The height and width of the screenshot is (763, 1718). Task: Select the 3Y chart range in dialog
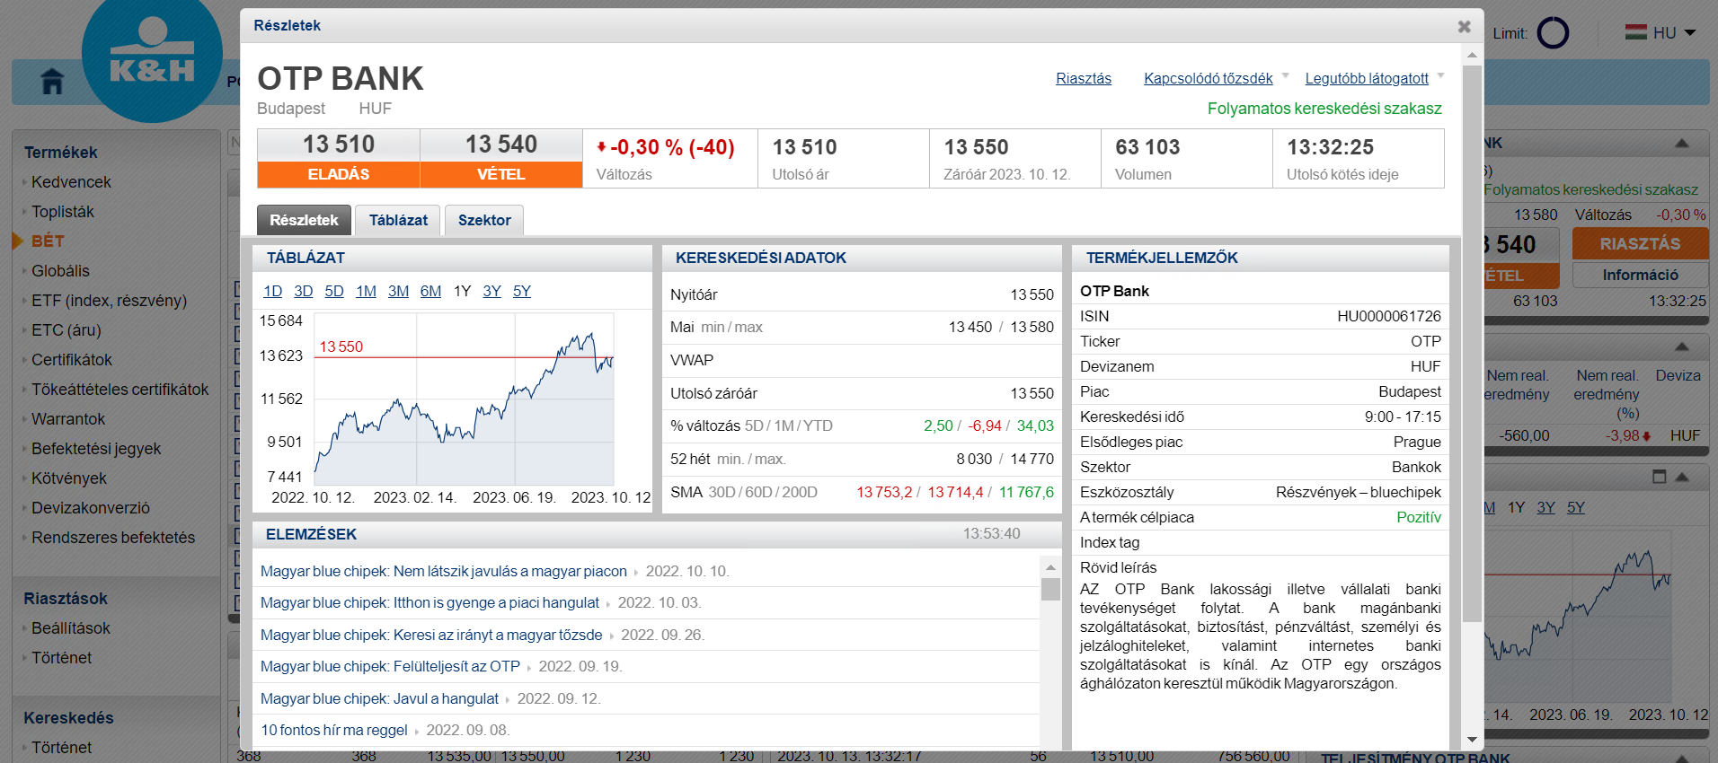coord(491,291)
